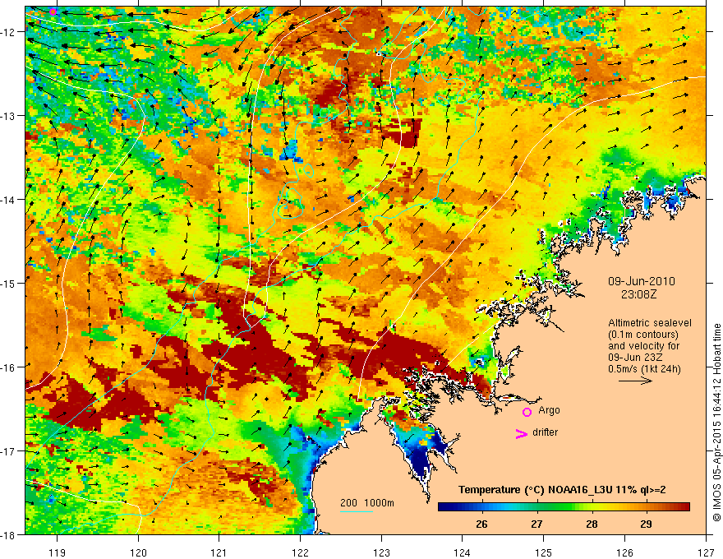
Task: Click the cyan 200 1000m depth contour line sample
Action: click(x=357, y=511)
